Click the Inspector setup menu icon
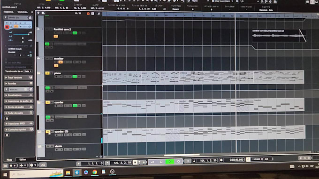 (32, 12)
